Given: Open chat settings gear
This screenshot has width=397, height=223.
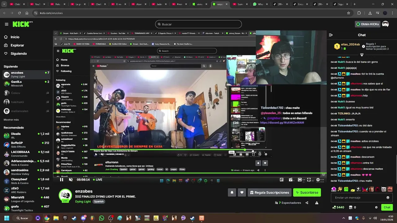Looking at the screenshot, I should coord(376,207).
